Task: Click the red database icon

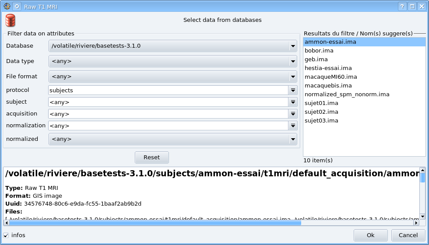Action: pyautogui.click(x=11, y=20)
